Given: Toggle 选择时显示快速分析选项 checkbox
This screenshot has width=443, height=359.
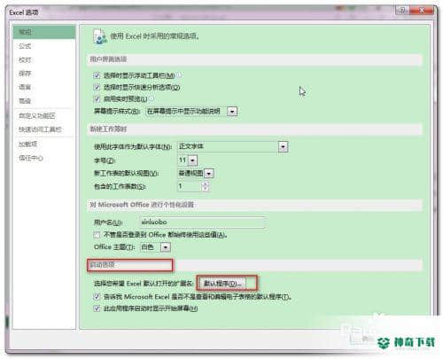Looking at the screenshot, I should point(97,87).
